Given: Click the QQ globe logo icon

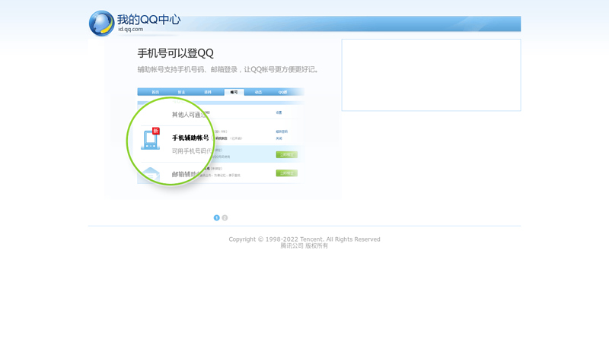Looking at the screenshot, I should [101, 24].
